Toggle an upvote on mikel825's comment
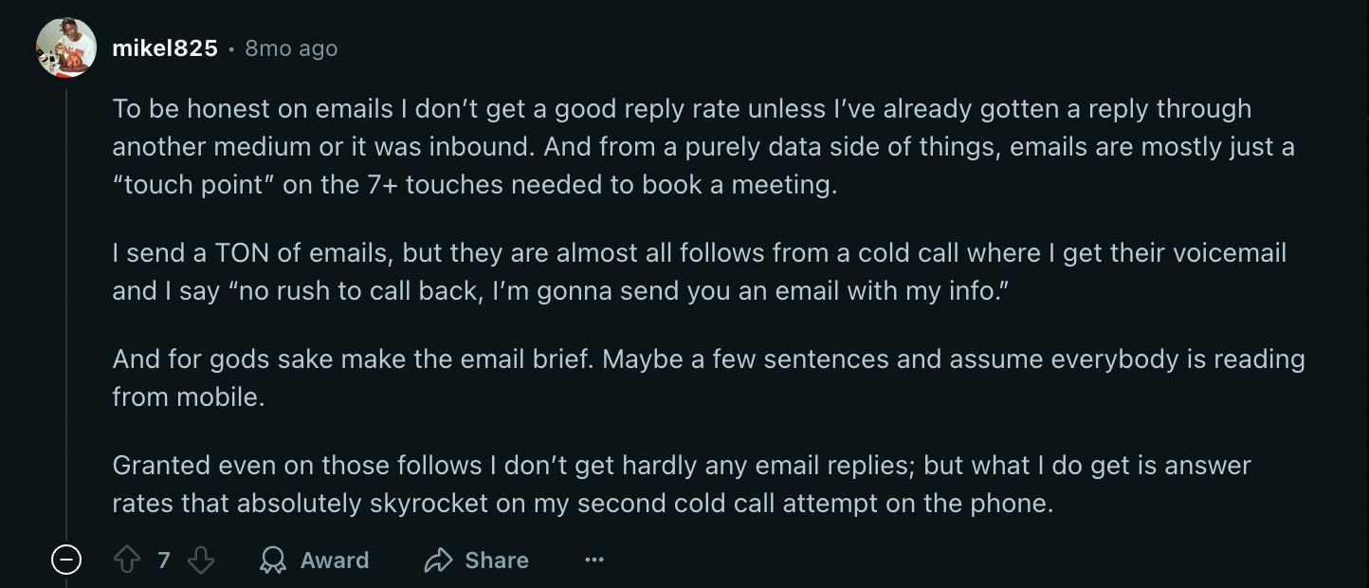Viewport: 1369px width, 588px height. pos(128,560)
